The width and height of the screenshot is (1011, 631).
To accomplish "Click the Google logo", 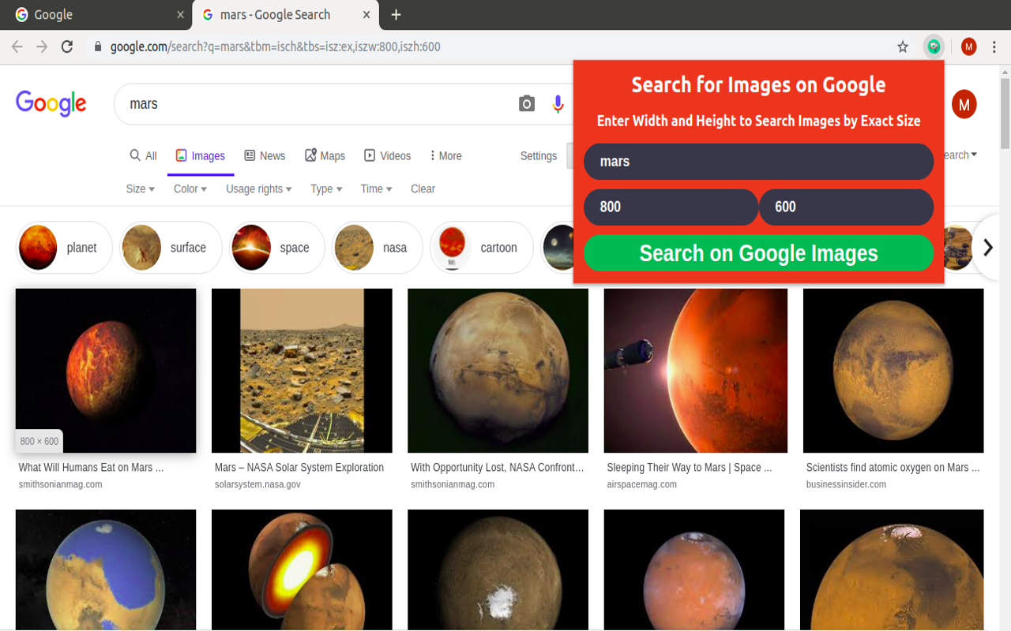I will coord(51,103).
